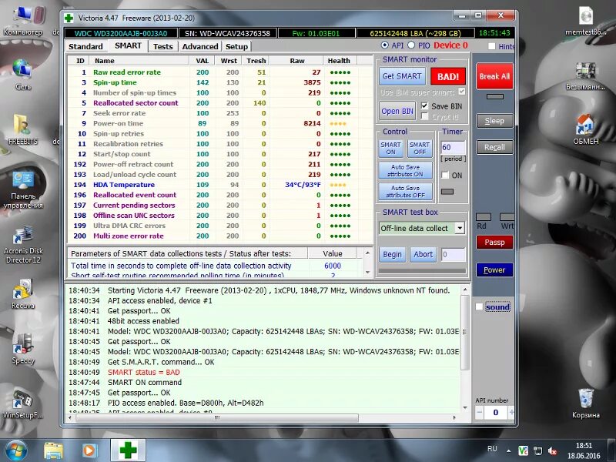
Task: Switch to the Advanced tab
Action: (200, 46)
